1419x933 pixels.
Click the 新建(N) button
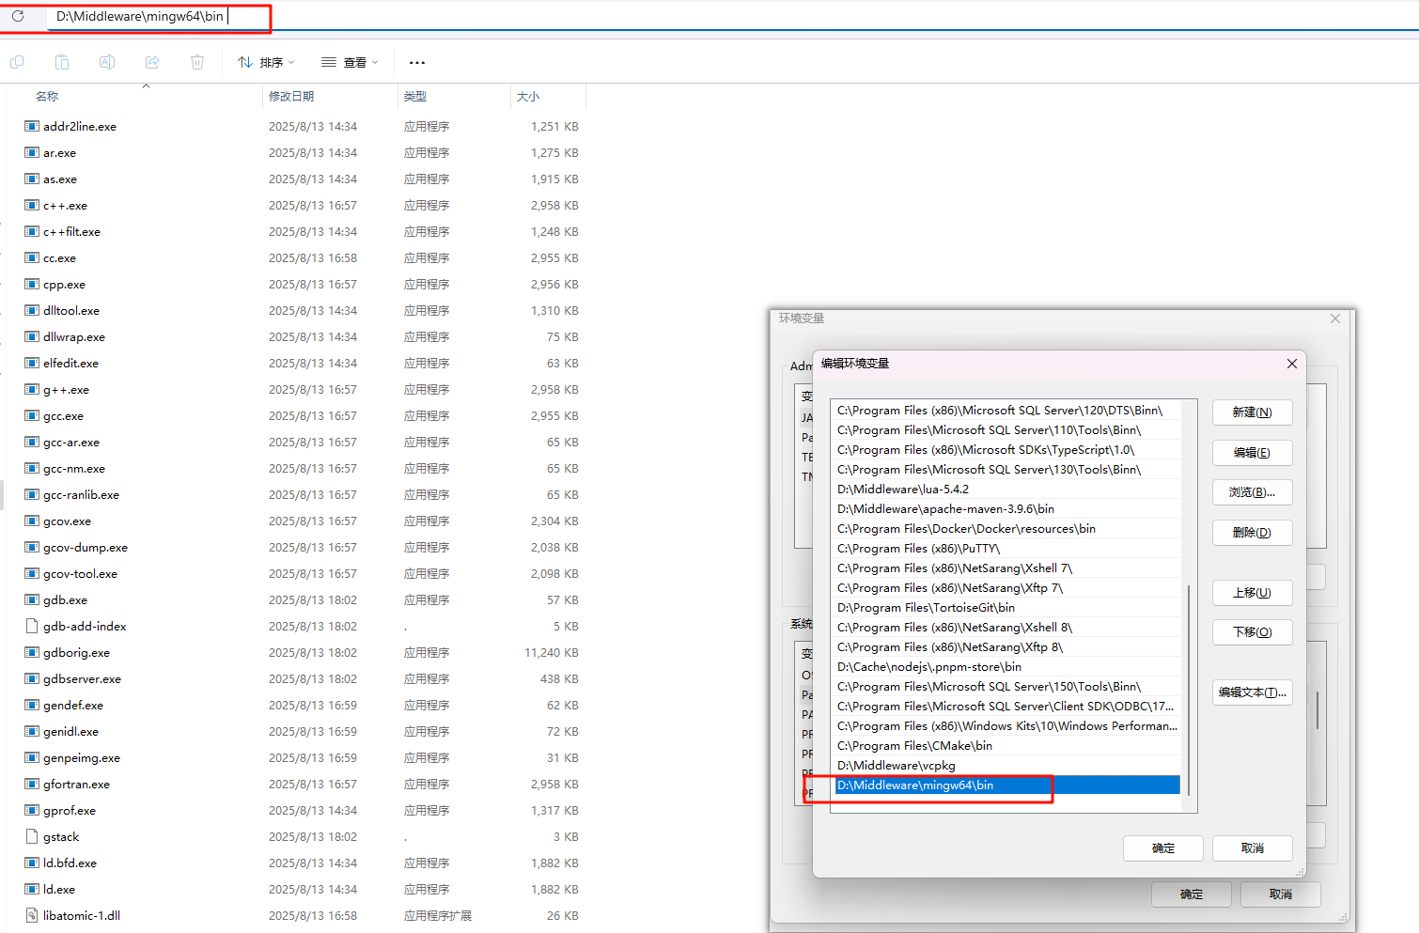pyautogui.click(x=1252, y=412)
